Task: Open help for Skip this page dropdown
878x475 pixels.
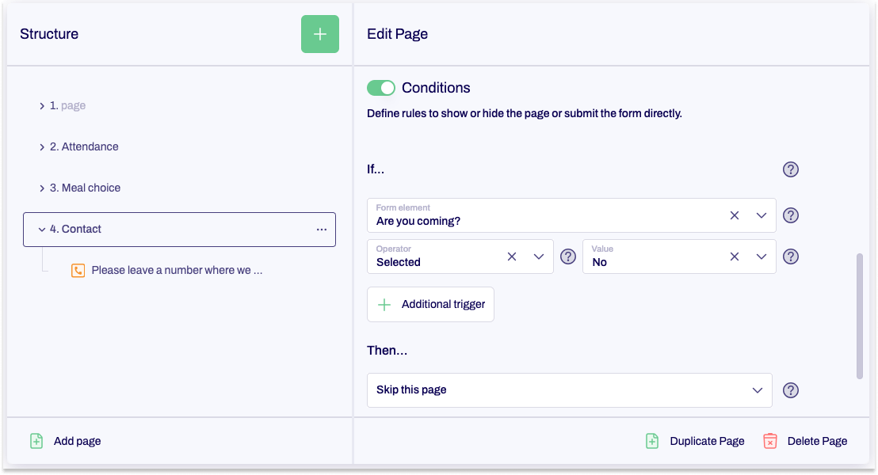Action: [x=790, y=390]
